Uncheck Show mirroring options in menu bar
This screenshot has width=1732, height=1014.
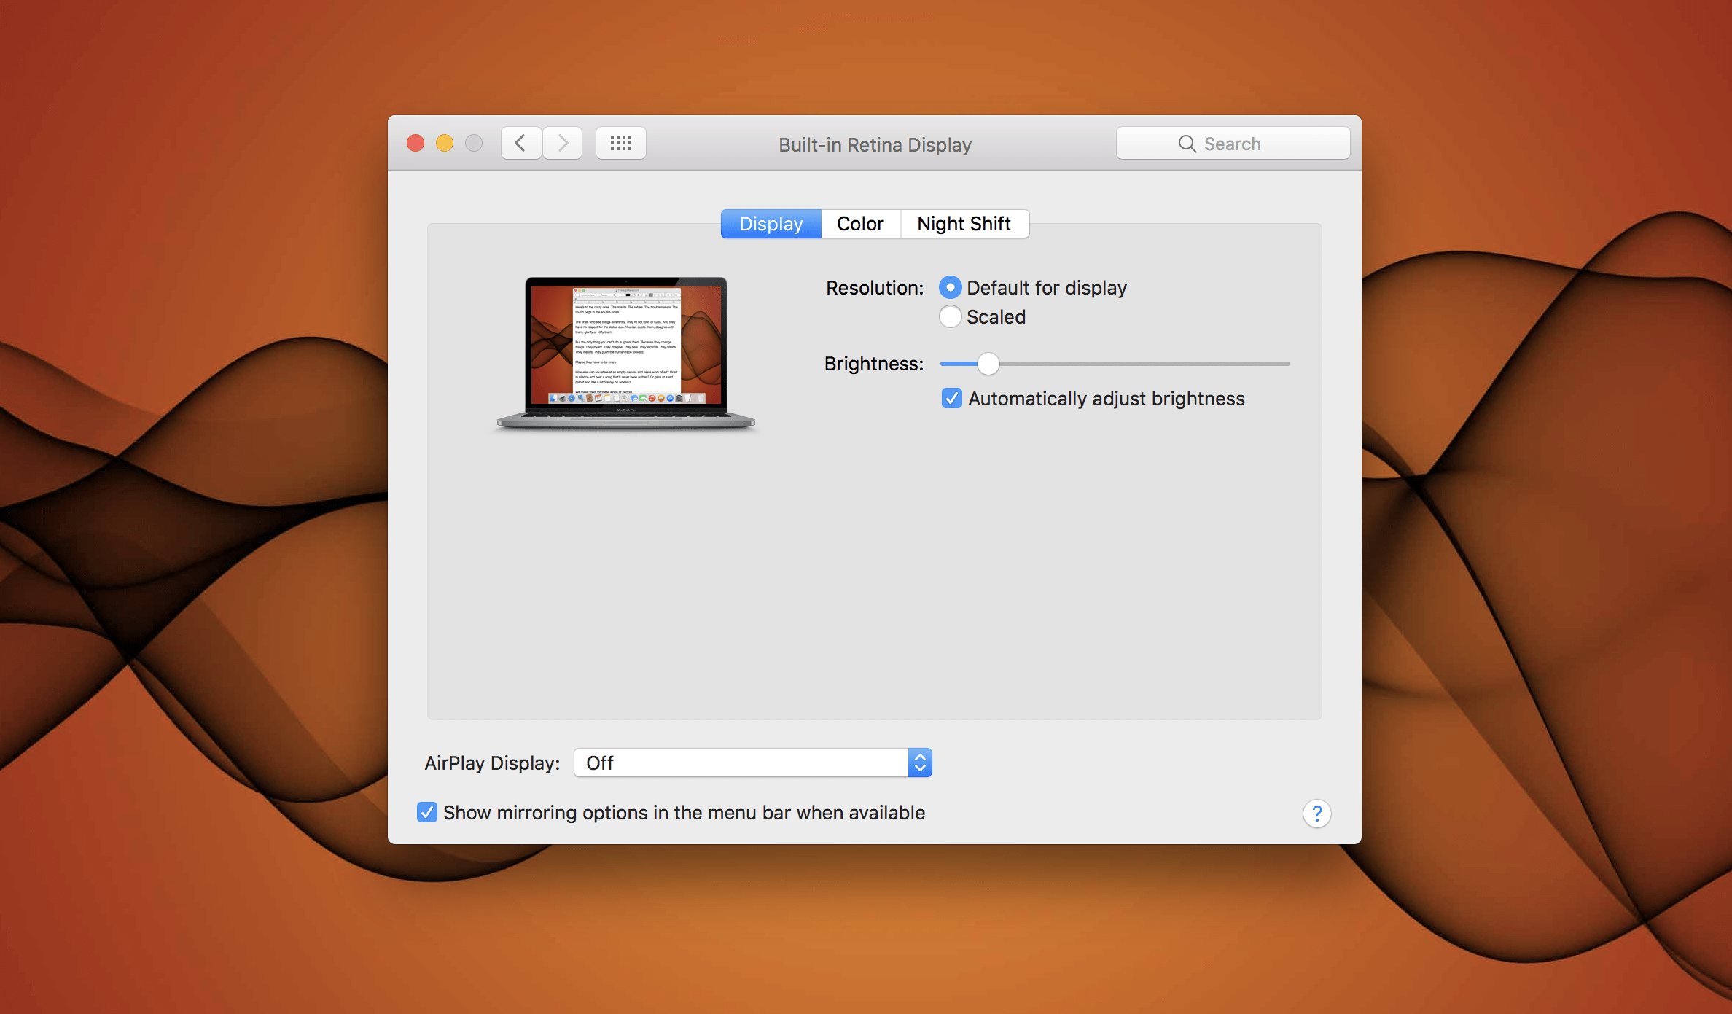point(427,812)
